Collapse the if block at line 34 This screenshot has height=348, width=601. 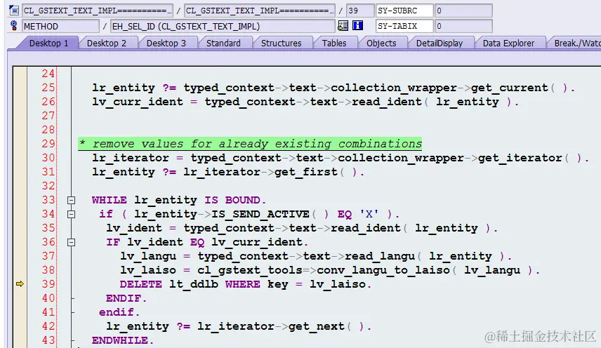(71, 215)
